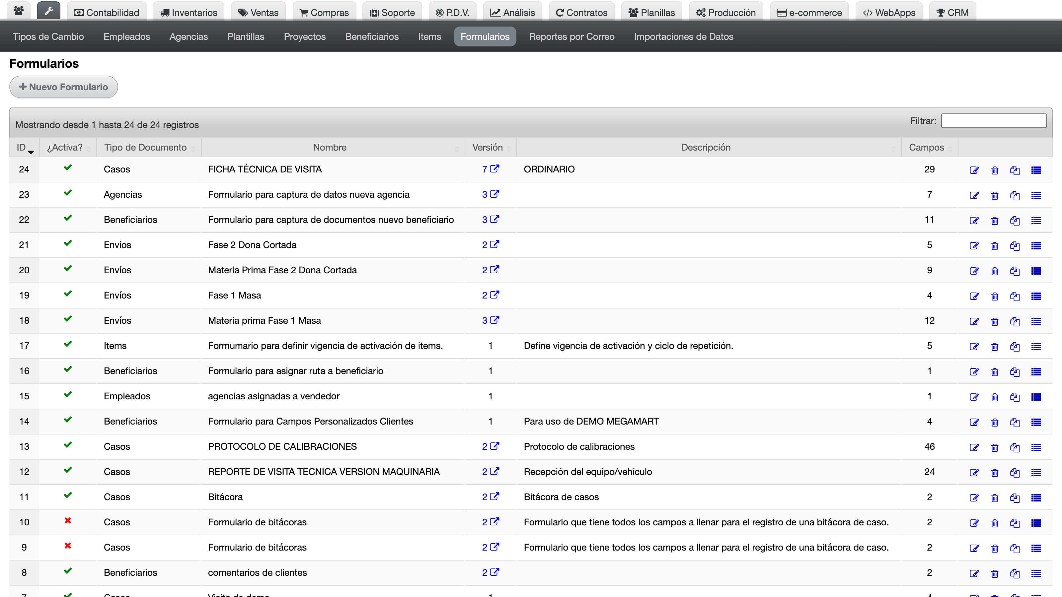1062x597 pixels.
Task: Sort by Nombre column header
Action: 333,148
